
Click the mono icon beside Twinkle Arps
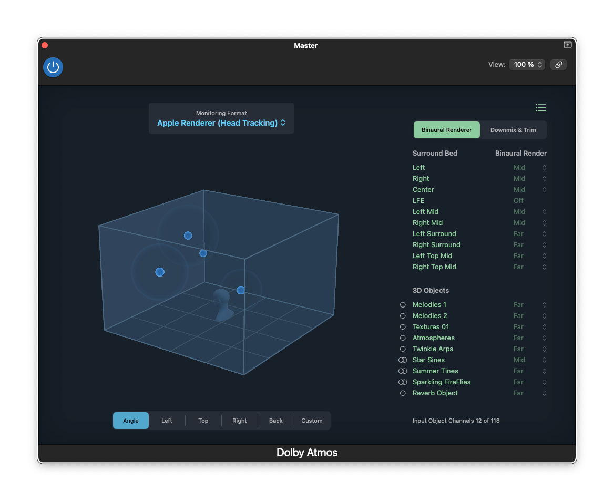click(403, 349)
